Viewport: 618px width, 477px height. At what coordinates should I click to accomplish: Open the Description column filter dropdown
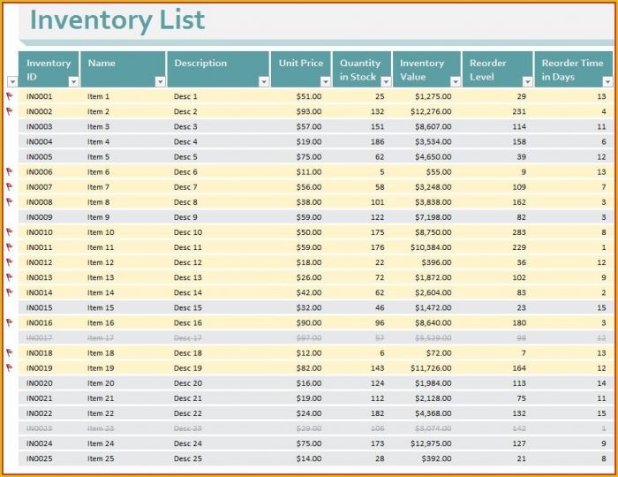pos(264,81)
